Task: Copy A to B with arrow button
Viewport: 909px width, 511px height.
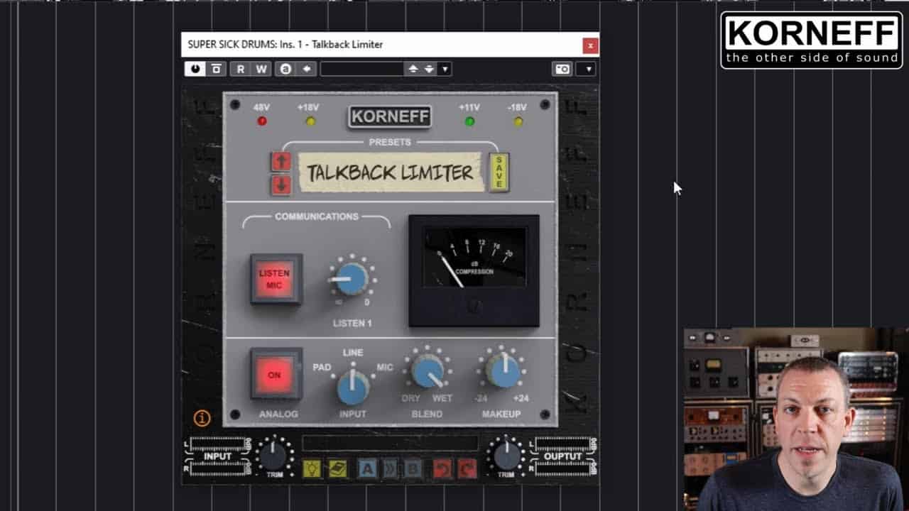Action: tap(390, 468)
